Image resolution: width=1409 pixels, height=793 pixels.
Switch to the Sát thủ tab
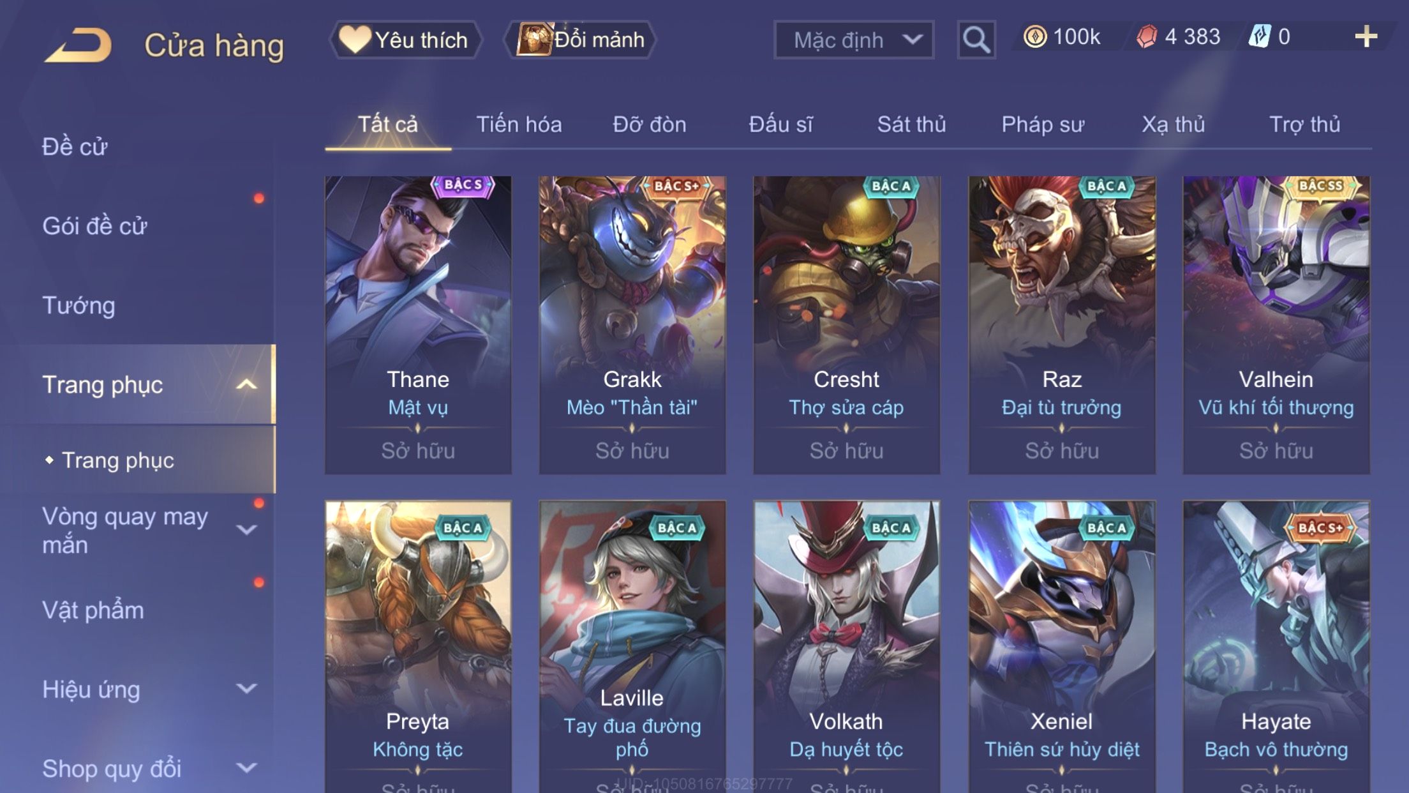911,125
